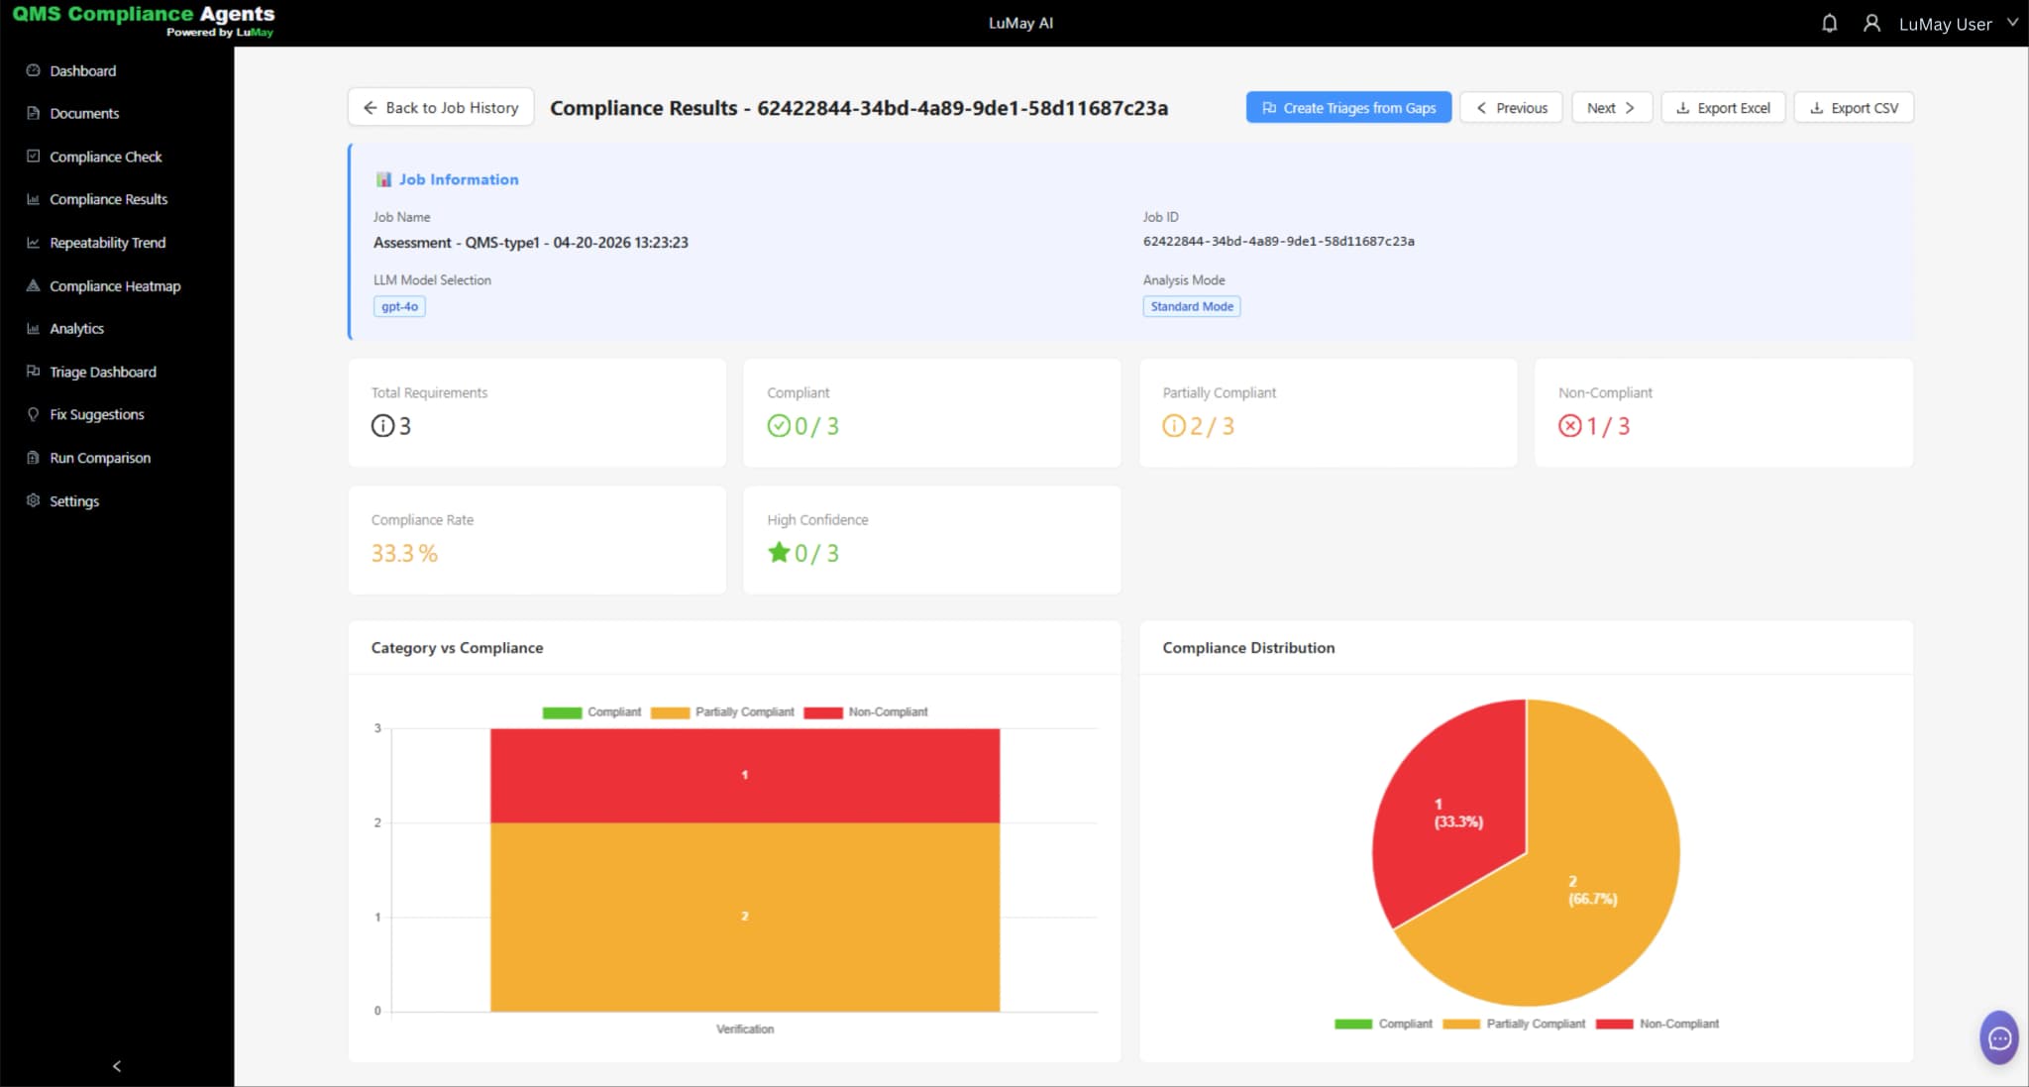Click the red pie slice 33.3%
This screenshot has height=1087, width=2029.
[1456, 813]
